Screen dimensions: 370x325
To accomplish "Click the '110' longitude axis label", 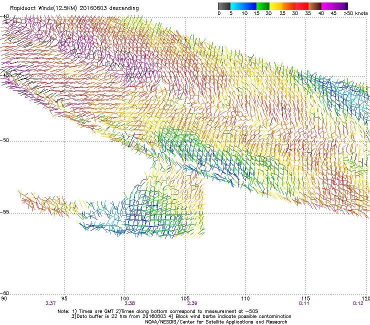I will [x=245, y=298].
